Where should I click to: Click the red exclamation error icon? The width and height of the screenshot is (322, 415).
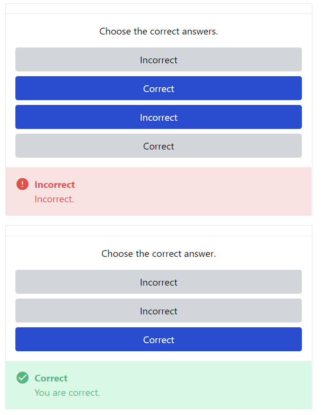pos(23,184)
